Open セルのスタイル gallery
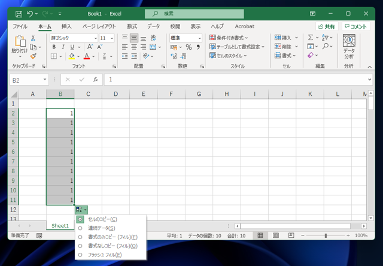383x266 pixels. [x=228, y=56]
